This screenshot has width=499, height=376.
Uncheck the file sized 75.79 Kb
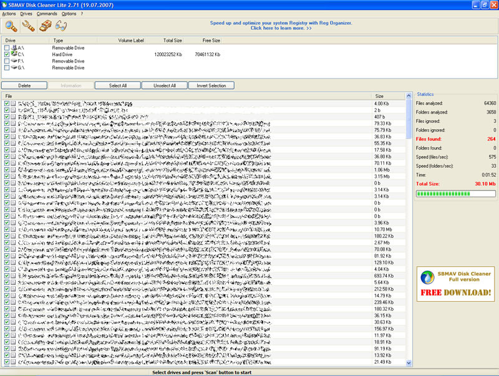click(7, 130)
